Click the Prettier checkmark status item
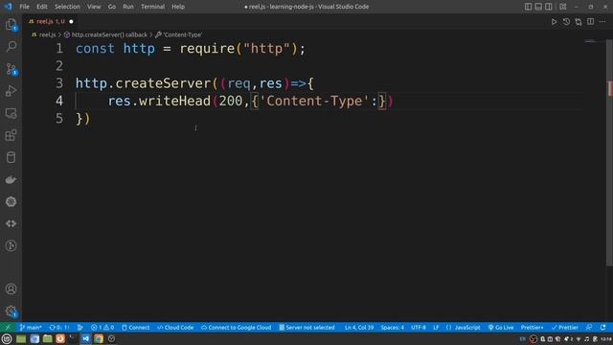The width and height of the screenshot is (613, 345). 564,328
